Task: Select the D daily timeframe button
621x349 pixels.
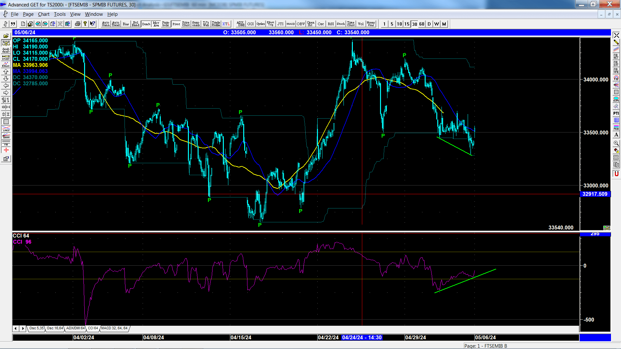Action: point(429,24)
